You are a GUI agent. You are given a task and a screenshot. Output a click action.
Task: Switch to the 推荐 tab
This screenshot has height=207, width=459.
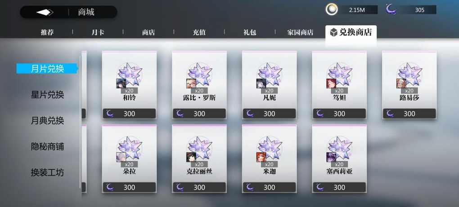coord(47,32)
